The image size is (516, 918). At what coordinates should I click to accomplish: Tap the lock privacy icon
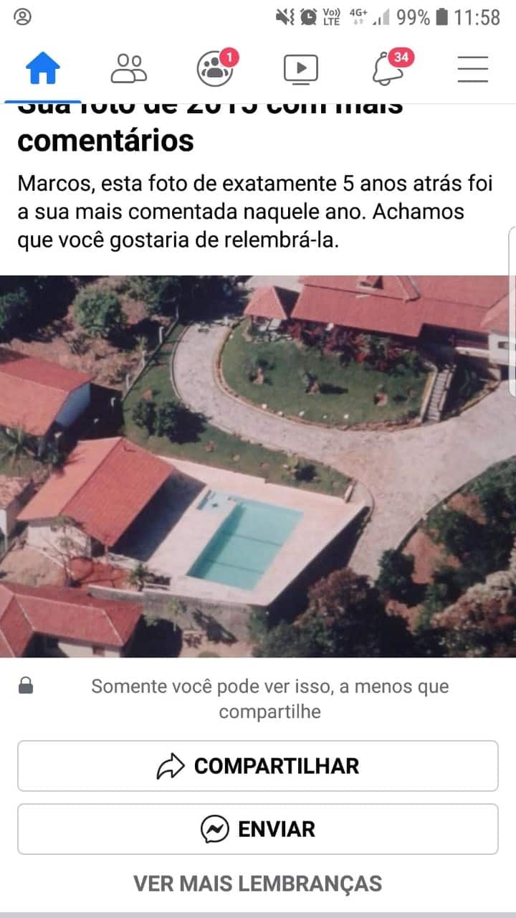(26, 686)
